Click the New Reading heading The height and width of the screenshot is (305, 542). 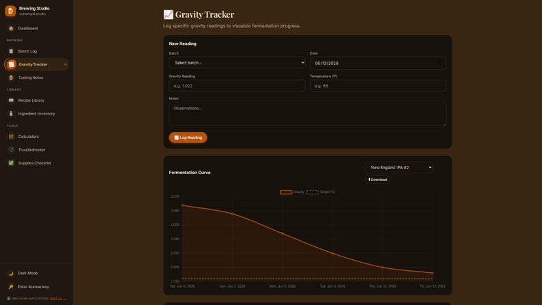(182, 44)
